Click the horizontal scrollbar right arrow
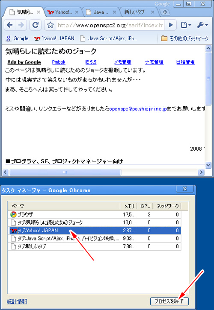This screenshot has width=214, height=310. (201, 172)
